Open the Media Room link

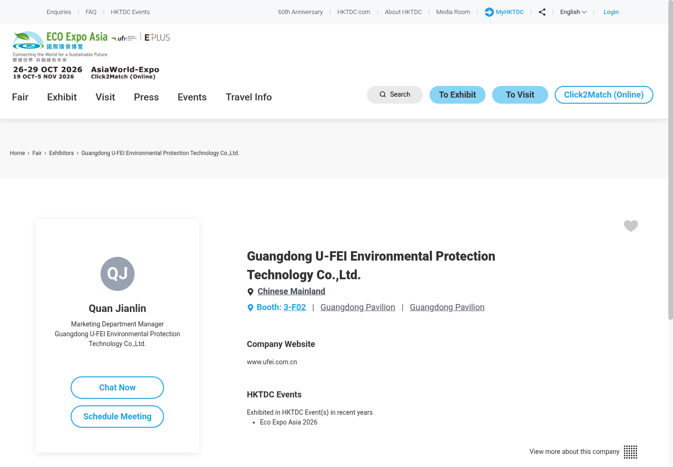click(453, 12)
